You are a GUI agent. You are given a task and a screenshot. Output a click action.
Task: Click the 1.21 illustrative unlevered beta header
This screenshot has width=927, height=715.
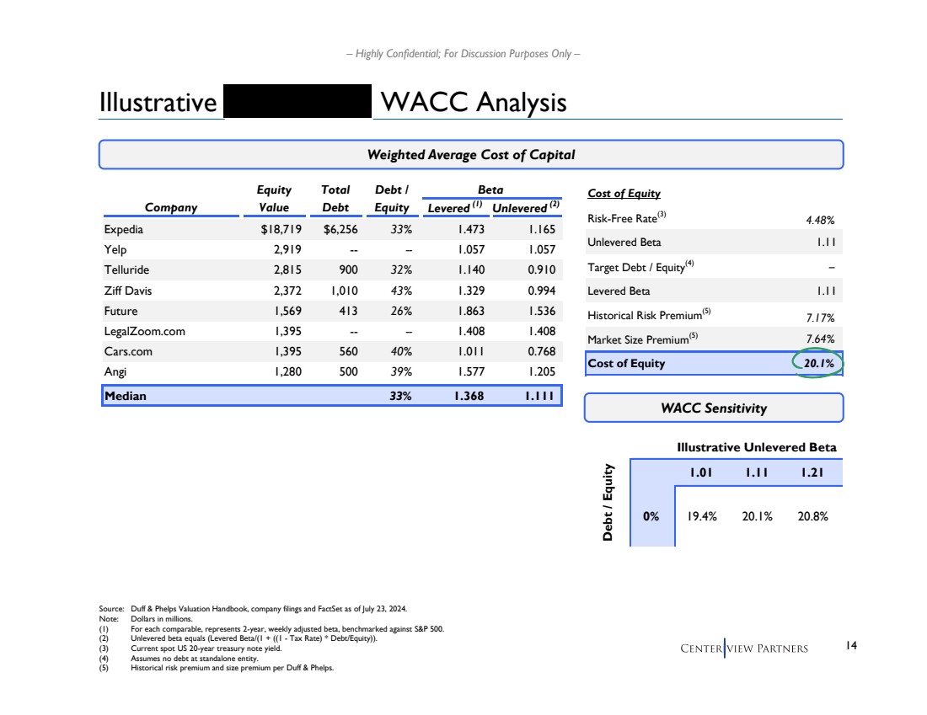point(812,472)
